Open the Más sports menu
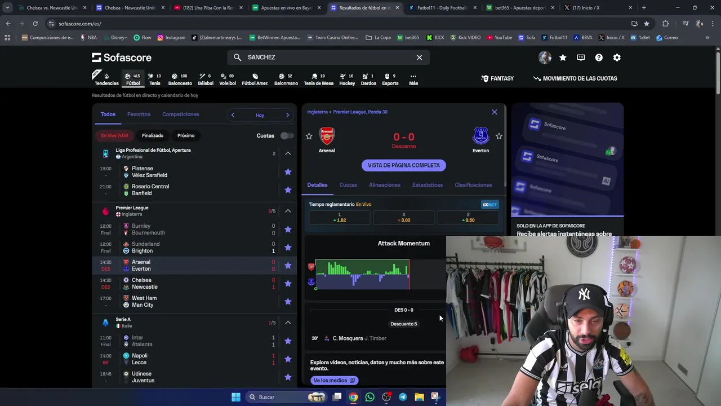Screen dimensions: 721x406 click(413, 79)
